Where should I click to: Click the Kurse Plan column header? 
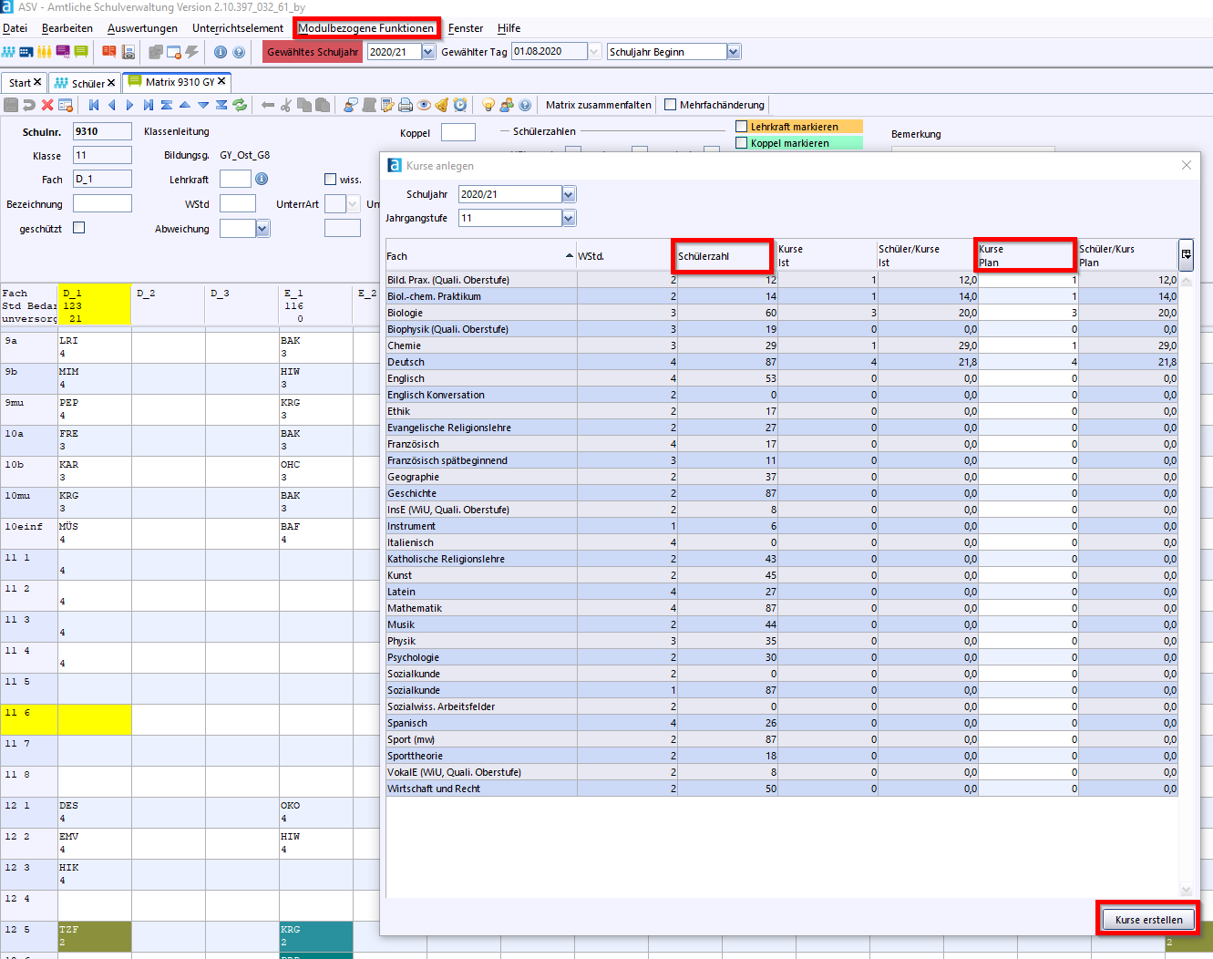click(1027, 256)
